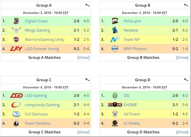This screenshot has height=137, width=191.
Task: Open the Team NP link
Action: [x=131, y=40]
